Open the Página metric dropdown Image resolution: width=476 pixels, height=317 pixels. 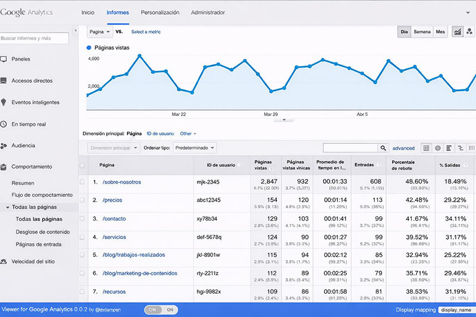pyautogui.click(x=100, y=32)
